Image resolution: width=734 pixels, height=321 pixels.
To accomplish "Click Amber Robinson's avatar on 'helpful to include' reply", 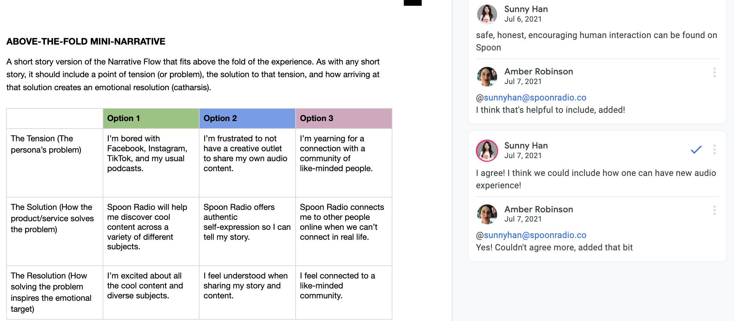I will click(487, 76).
